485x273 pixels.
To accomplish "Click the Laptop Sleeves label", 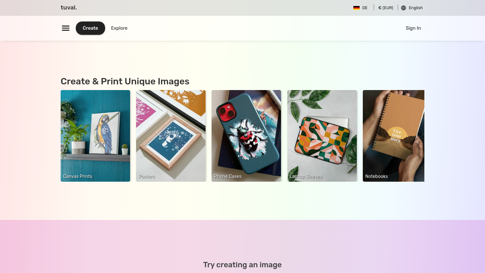I will coord(306,176).
